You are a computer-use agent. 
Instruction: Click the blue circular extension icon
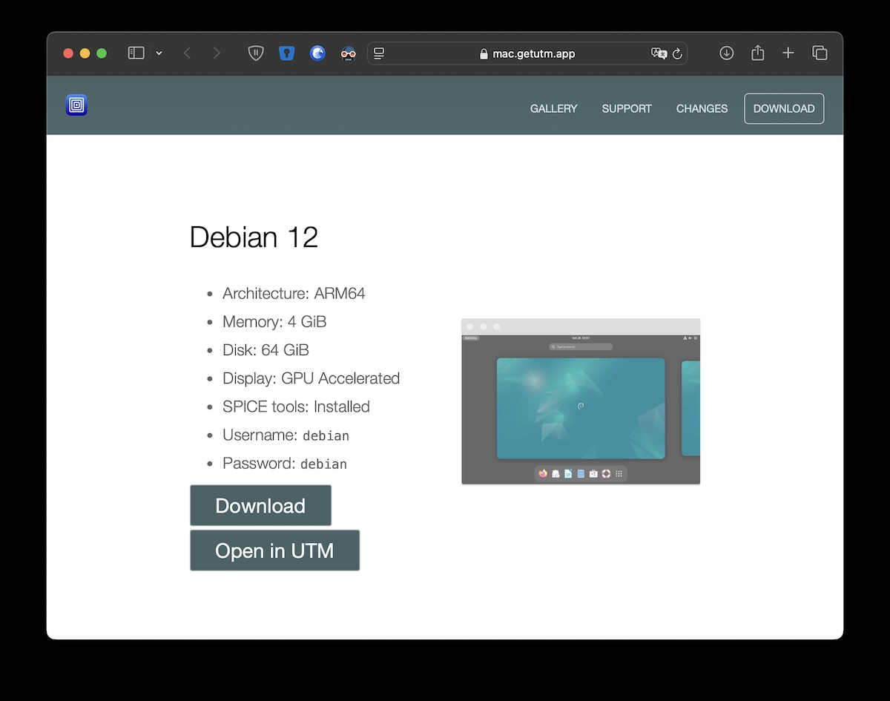click(x=317, y=53)
